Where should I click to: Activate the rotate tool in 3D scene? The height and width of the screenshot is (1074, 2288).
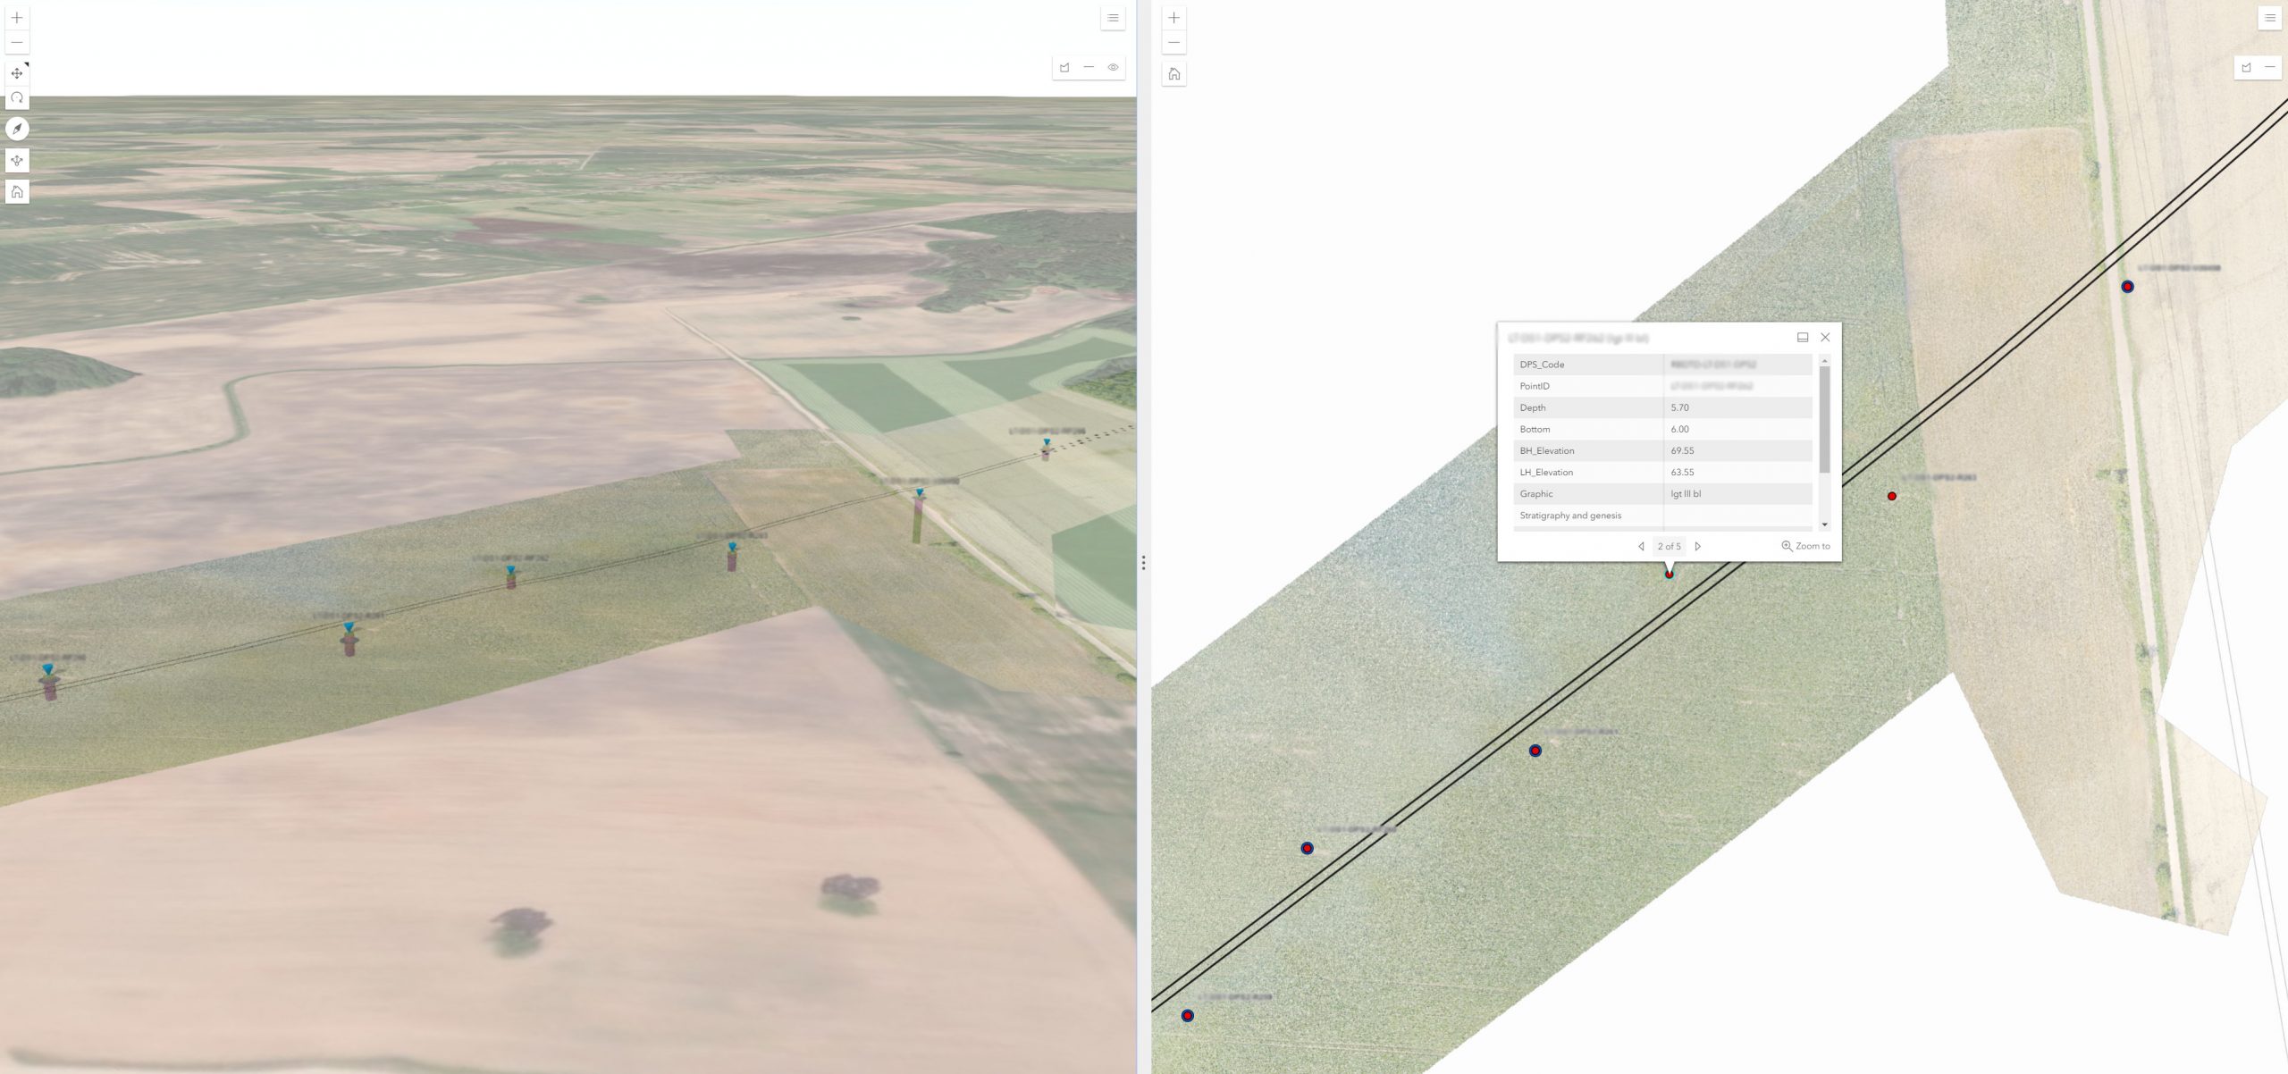pos(17,97)
